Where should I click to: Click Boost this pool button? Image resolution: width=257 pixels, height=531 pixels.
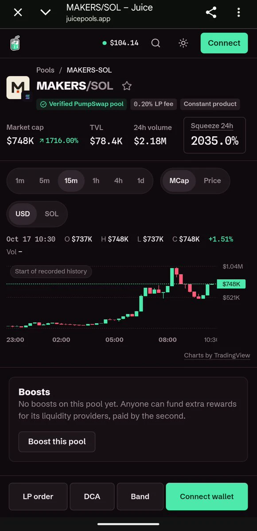pos(57,442)
